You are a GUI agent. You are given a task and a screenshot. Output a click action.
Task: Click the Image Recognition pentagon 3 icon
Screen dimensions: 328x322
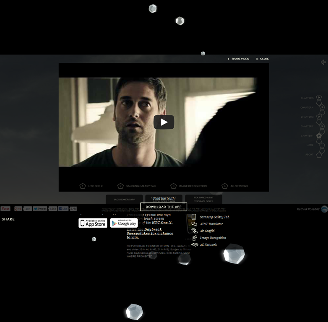173,186
